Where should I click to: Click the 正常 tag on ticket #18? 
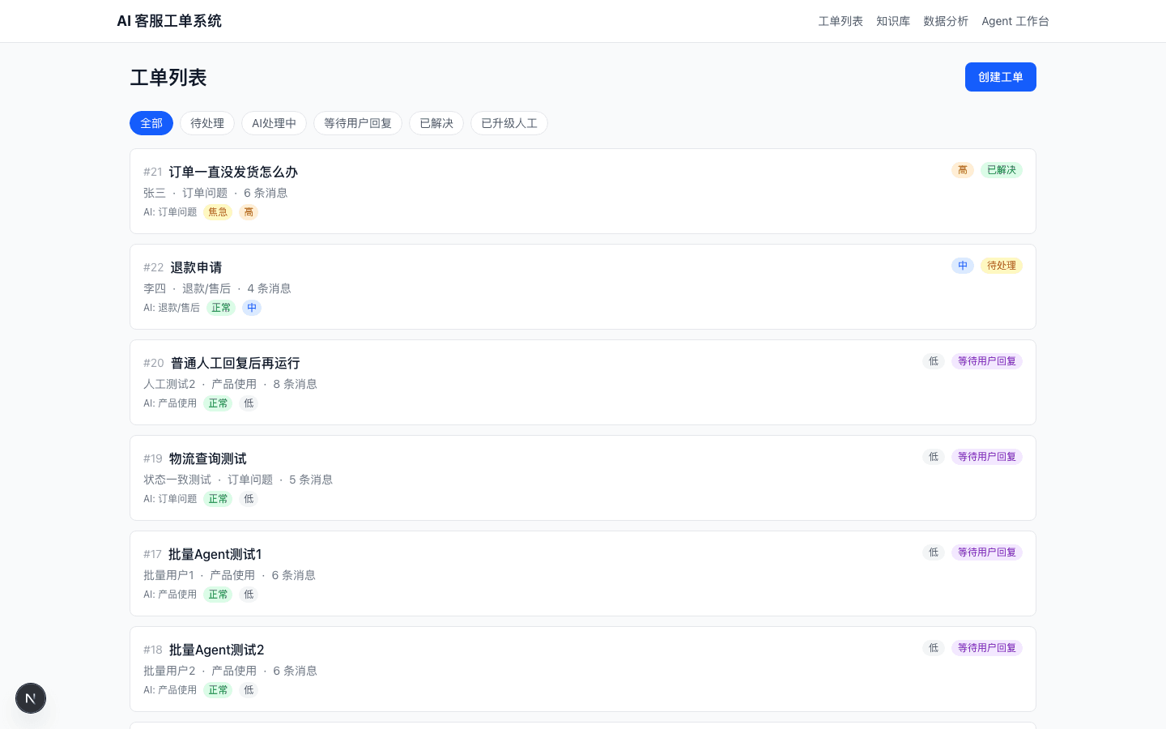218,690
